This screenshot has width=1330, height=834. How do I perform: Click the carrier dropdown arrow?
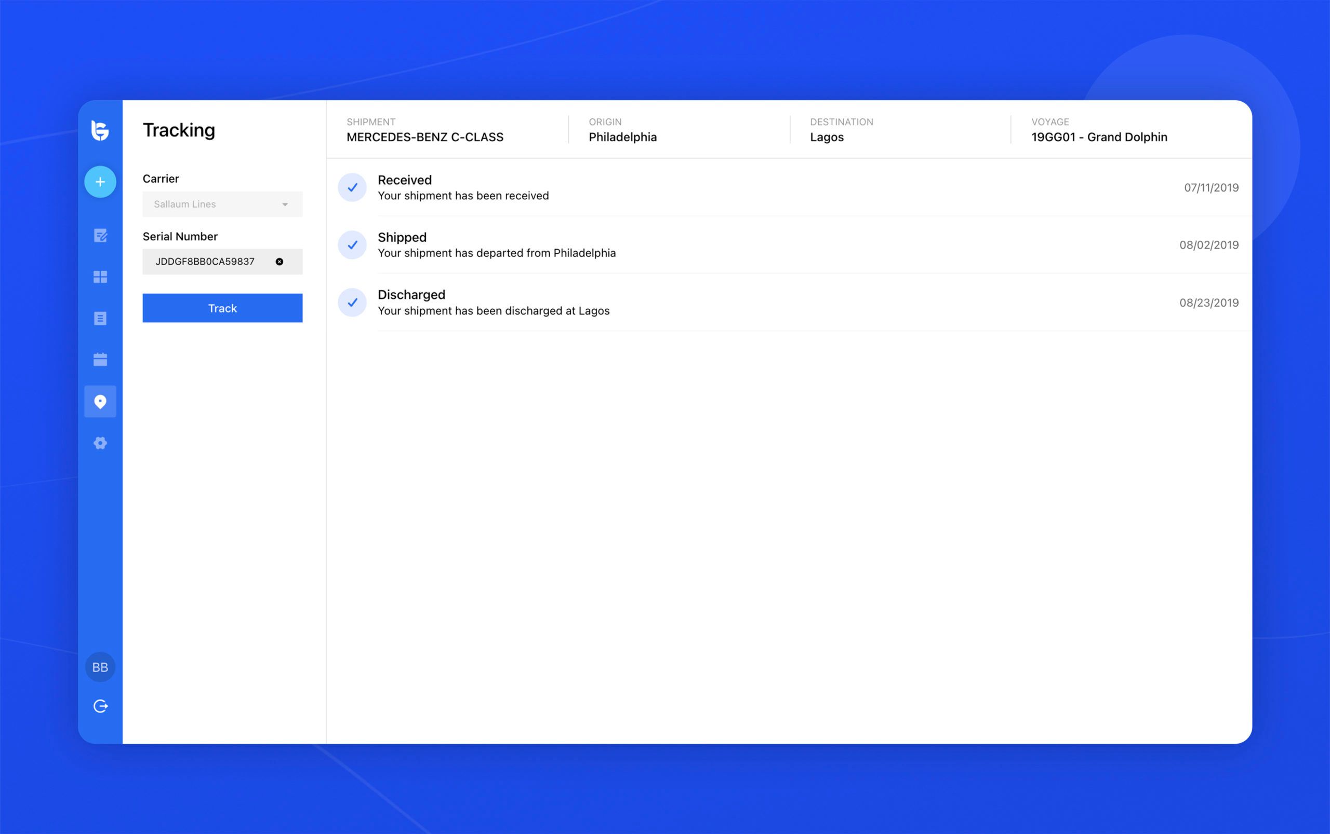pyautogui.click(x=285, y=204)
